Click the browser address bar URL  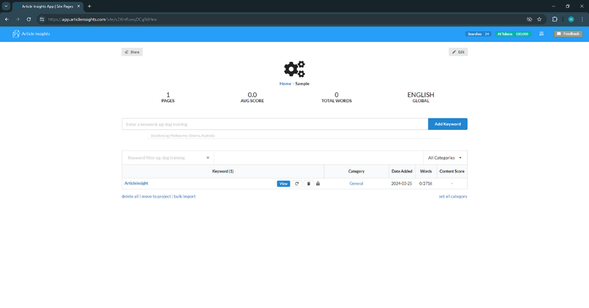(102, 19)
